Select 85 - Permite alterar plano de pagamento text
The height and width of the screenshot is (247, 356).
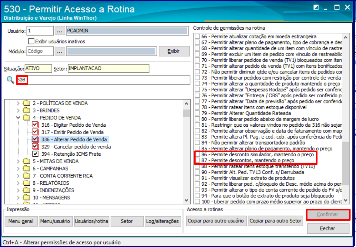tap(267, 149)
